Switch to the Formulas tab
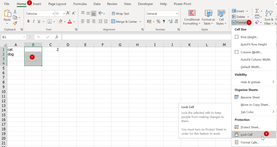 click(x=80, y=4)
